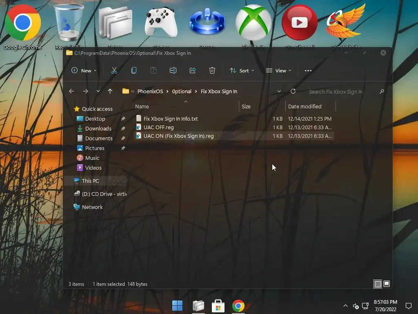The height and width of the screenshot is (314, 418).
Task: Sort by the Size column header
Action: pos(262,106)
